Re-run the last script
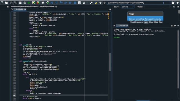Viewport: 180px width, 101px height. click(x=48, y=3)
